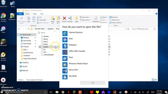Click Copy path in the ribbon
Image resolution: width=168 pixels, height=94 pixels.
pyautogui.click(x=41, y=20)
